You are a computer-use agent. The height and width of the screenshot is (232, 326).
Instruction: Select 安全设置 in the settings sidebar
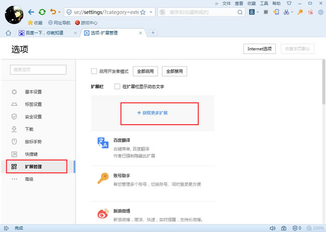tap(33, 117)
